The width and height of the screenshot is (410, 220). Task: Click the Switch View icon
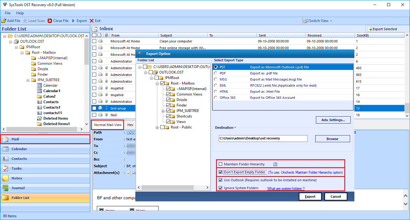coord(306,21)
